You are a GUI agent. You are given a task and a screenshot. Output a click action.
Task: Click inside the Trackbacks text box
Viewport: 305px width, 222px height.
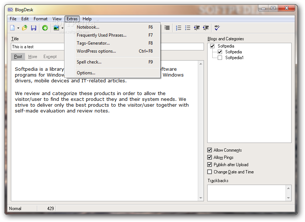(247, 193)
